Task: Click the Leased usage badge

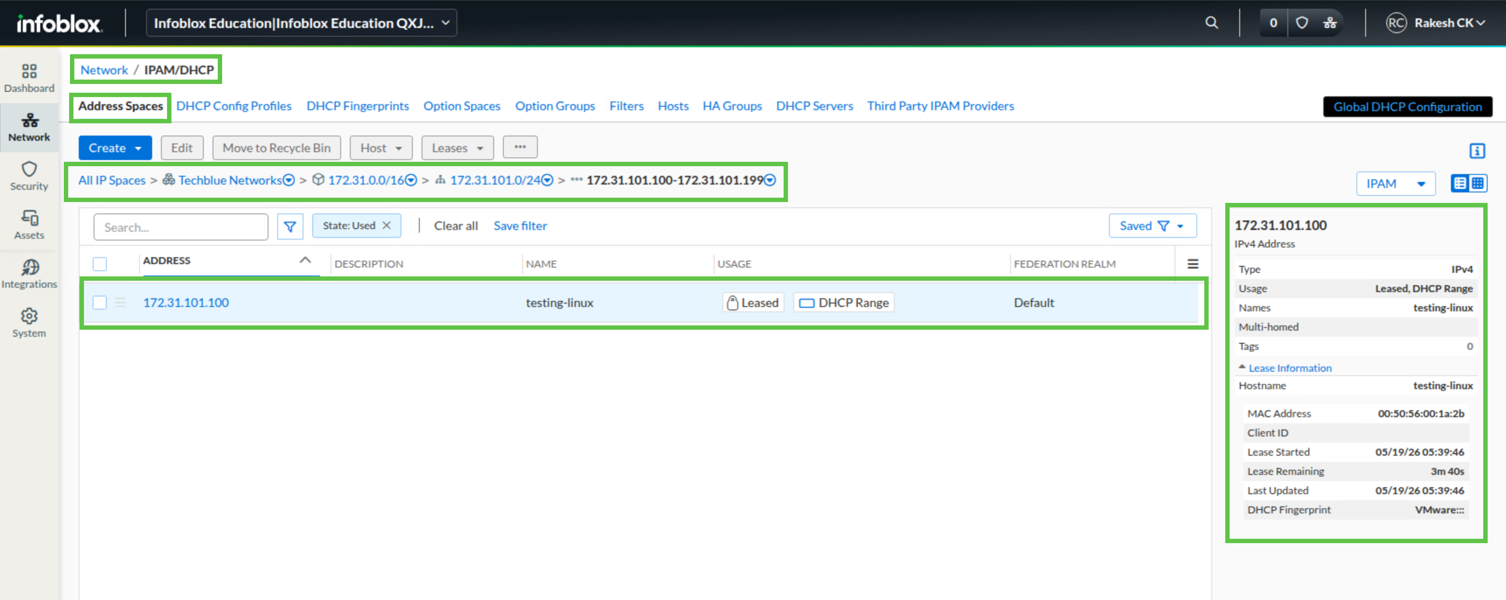Action: 753,302
